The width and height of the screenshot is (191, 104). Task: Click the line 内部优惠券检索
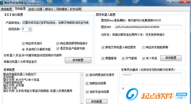(x=13, y=82)
